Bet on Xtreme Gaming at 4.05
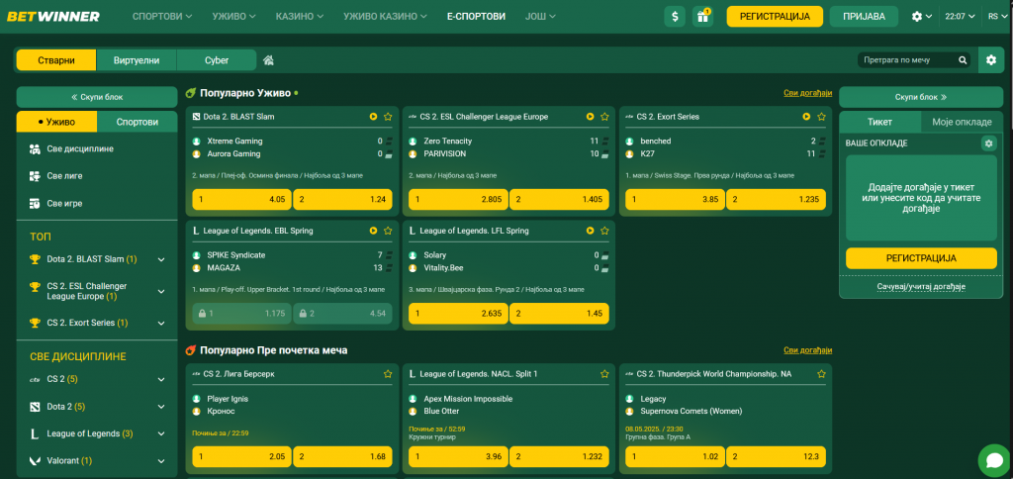This screenshot has width=1013, height=479. pos(241,199)
